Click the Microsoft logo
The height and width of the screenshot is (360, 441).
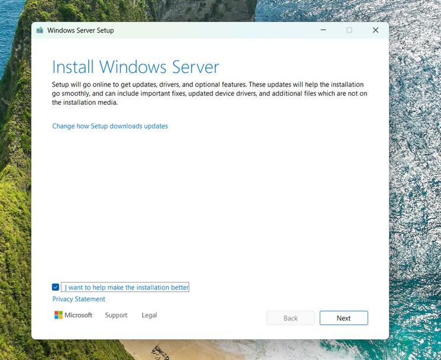point(73,315)
